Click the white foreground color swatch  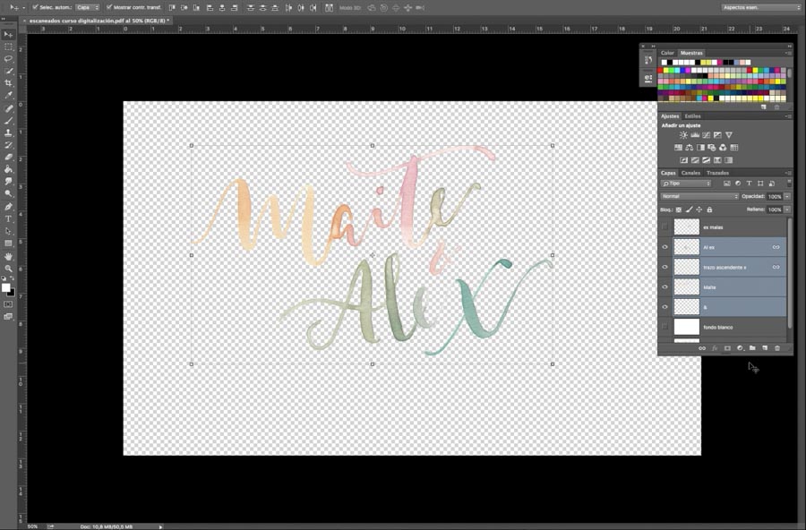coord(5,287)
